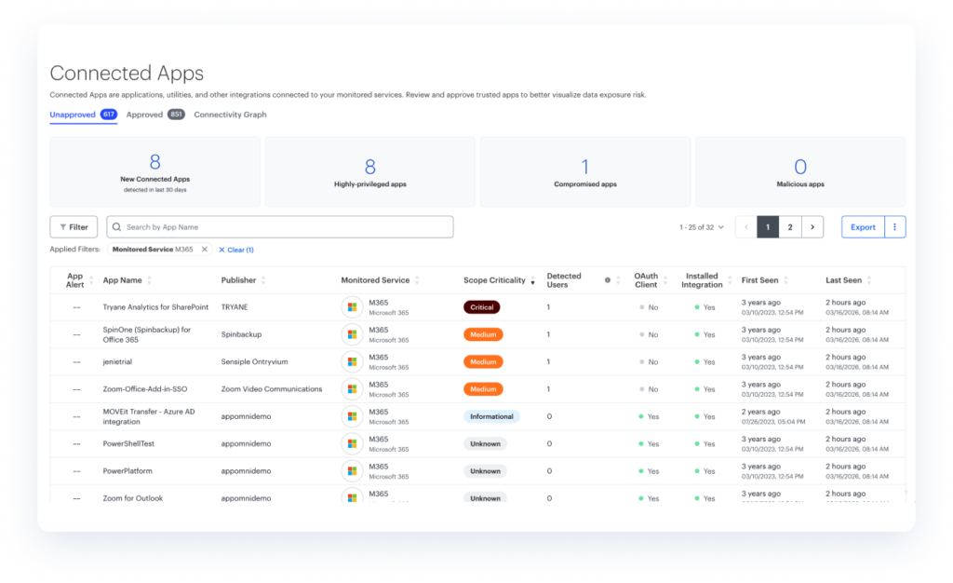
Task: Click the Clear (1) filters link
Action: click(235, 250)
